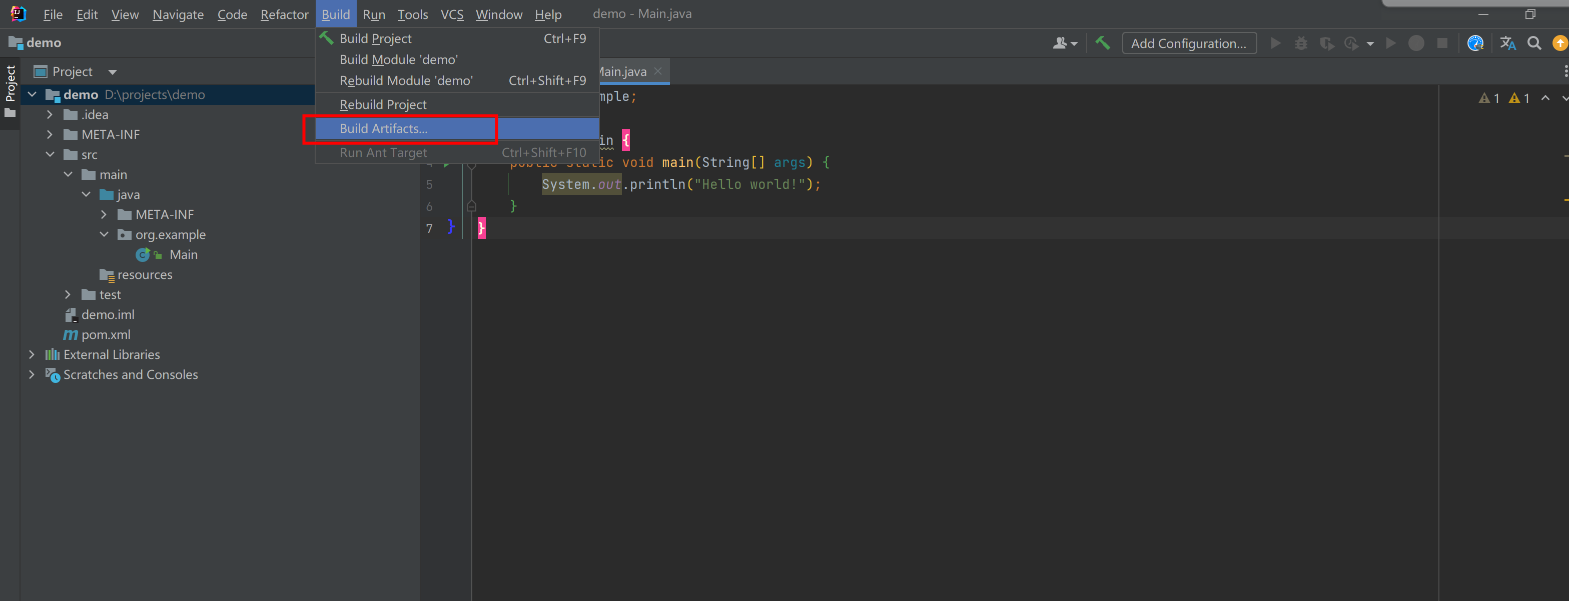Expand External Libraries node
This screenshot has height=601, width=1569.
(x=33, y=354)
